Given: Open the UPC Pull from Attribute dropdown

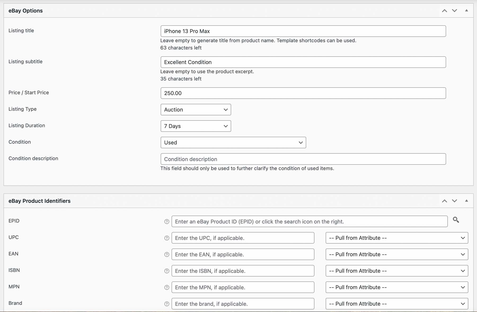Looking at the screenshot, I should [x=396, y=238].
